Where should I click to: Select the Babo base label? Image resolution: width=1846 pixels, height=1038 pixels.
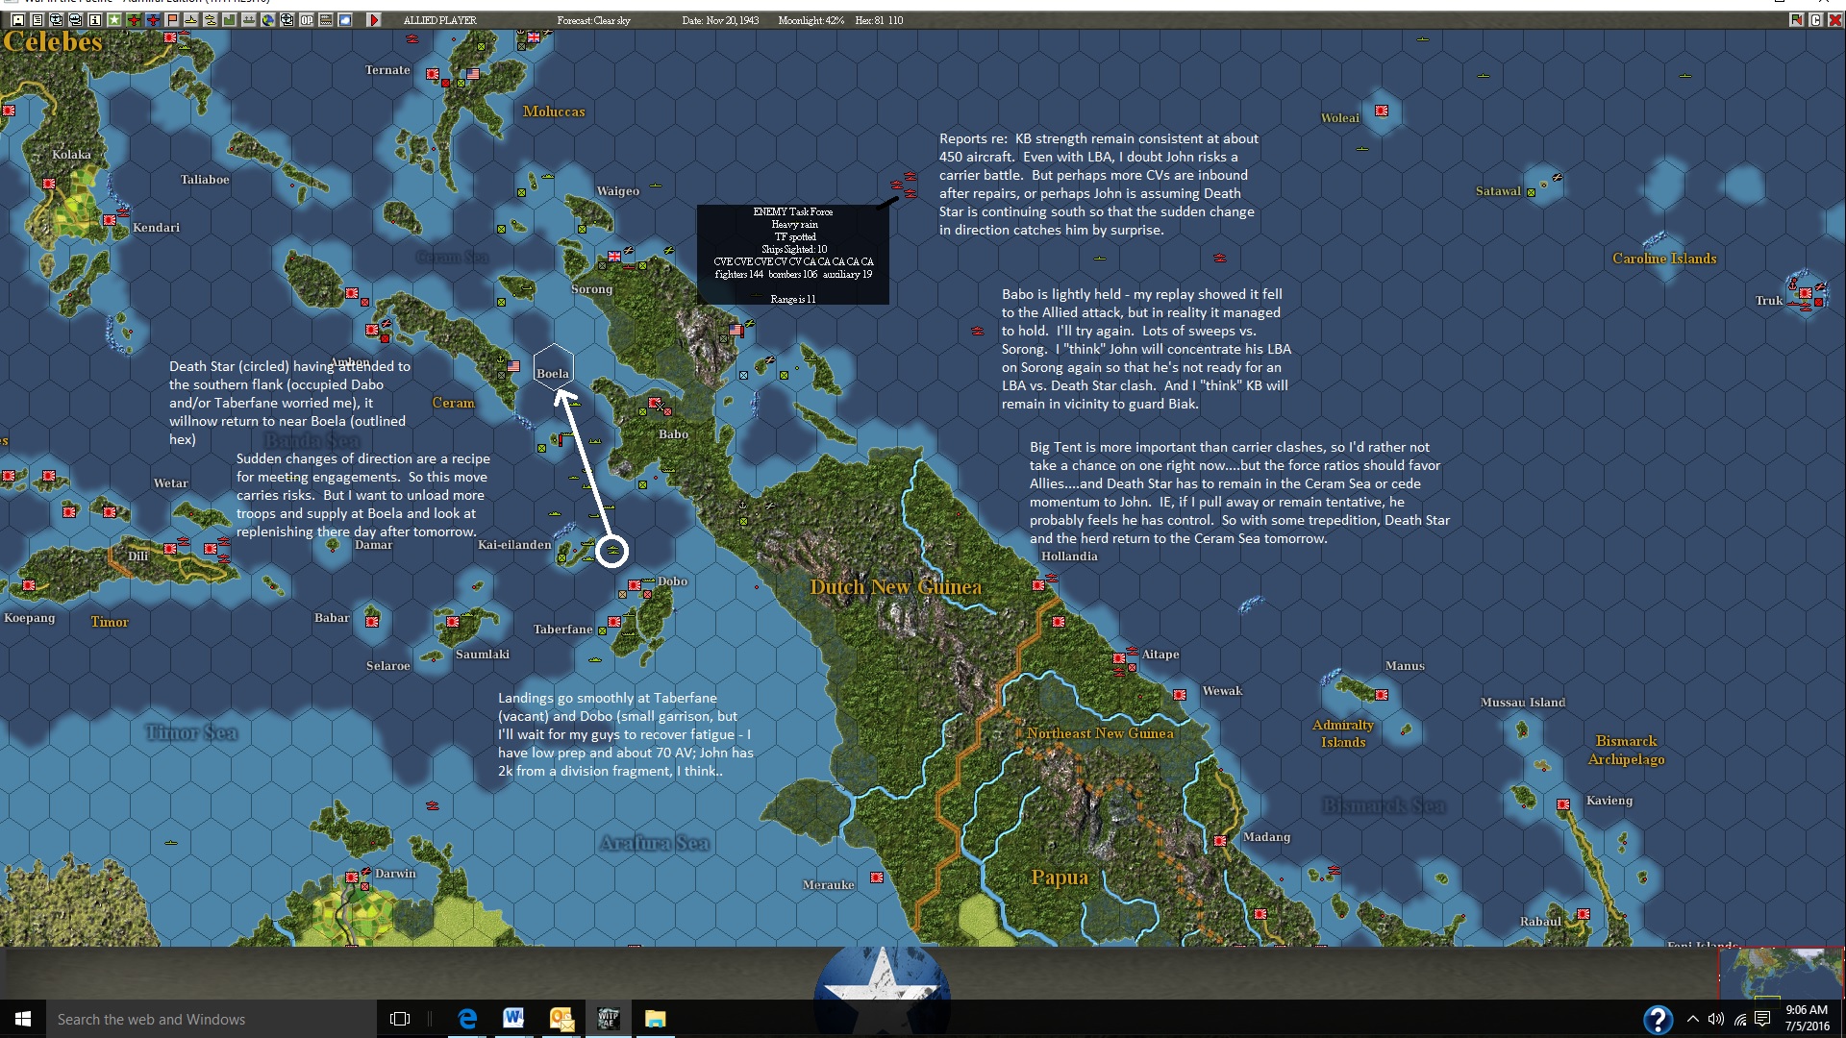coord(673,434)
